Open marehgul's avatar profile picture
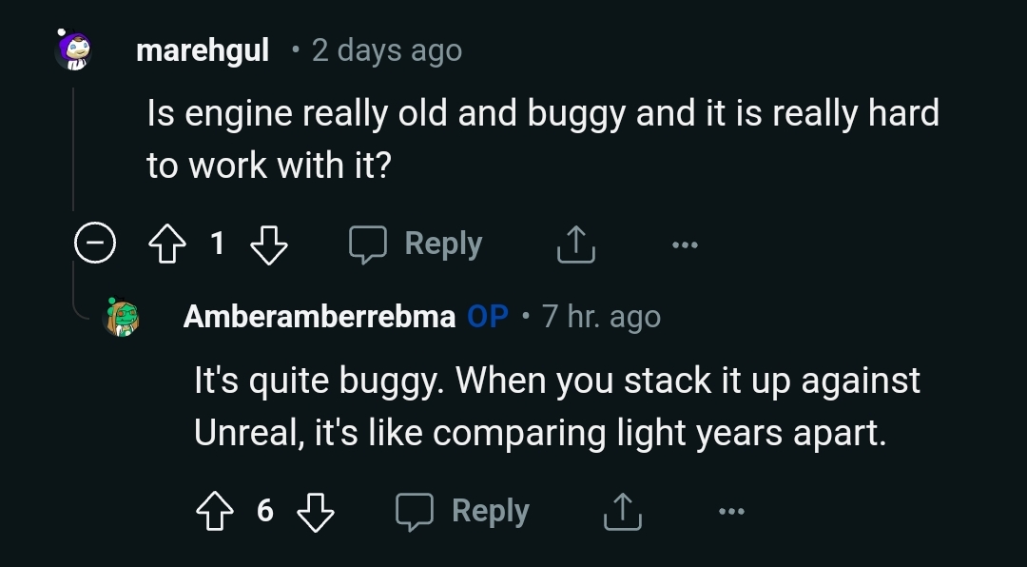This screenshot has width=1027, height=567. [x=73, y=49]
